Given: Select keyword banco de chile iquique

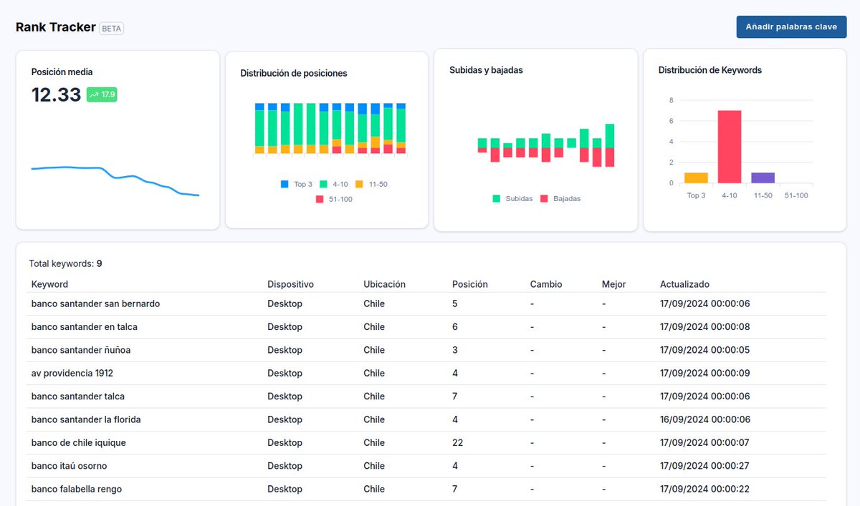Looking at the screenshot, I should [x=79, y=442].
